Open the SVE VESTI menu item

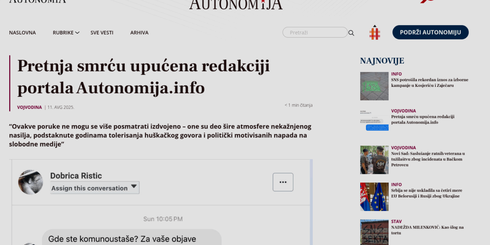(102, 33)
